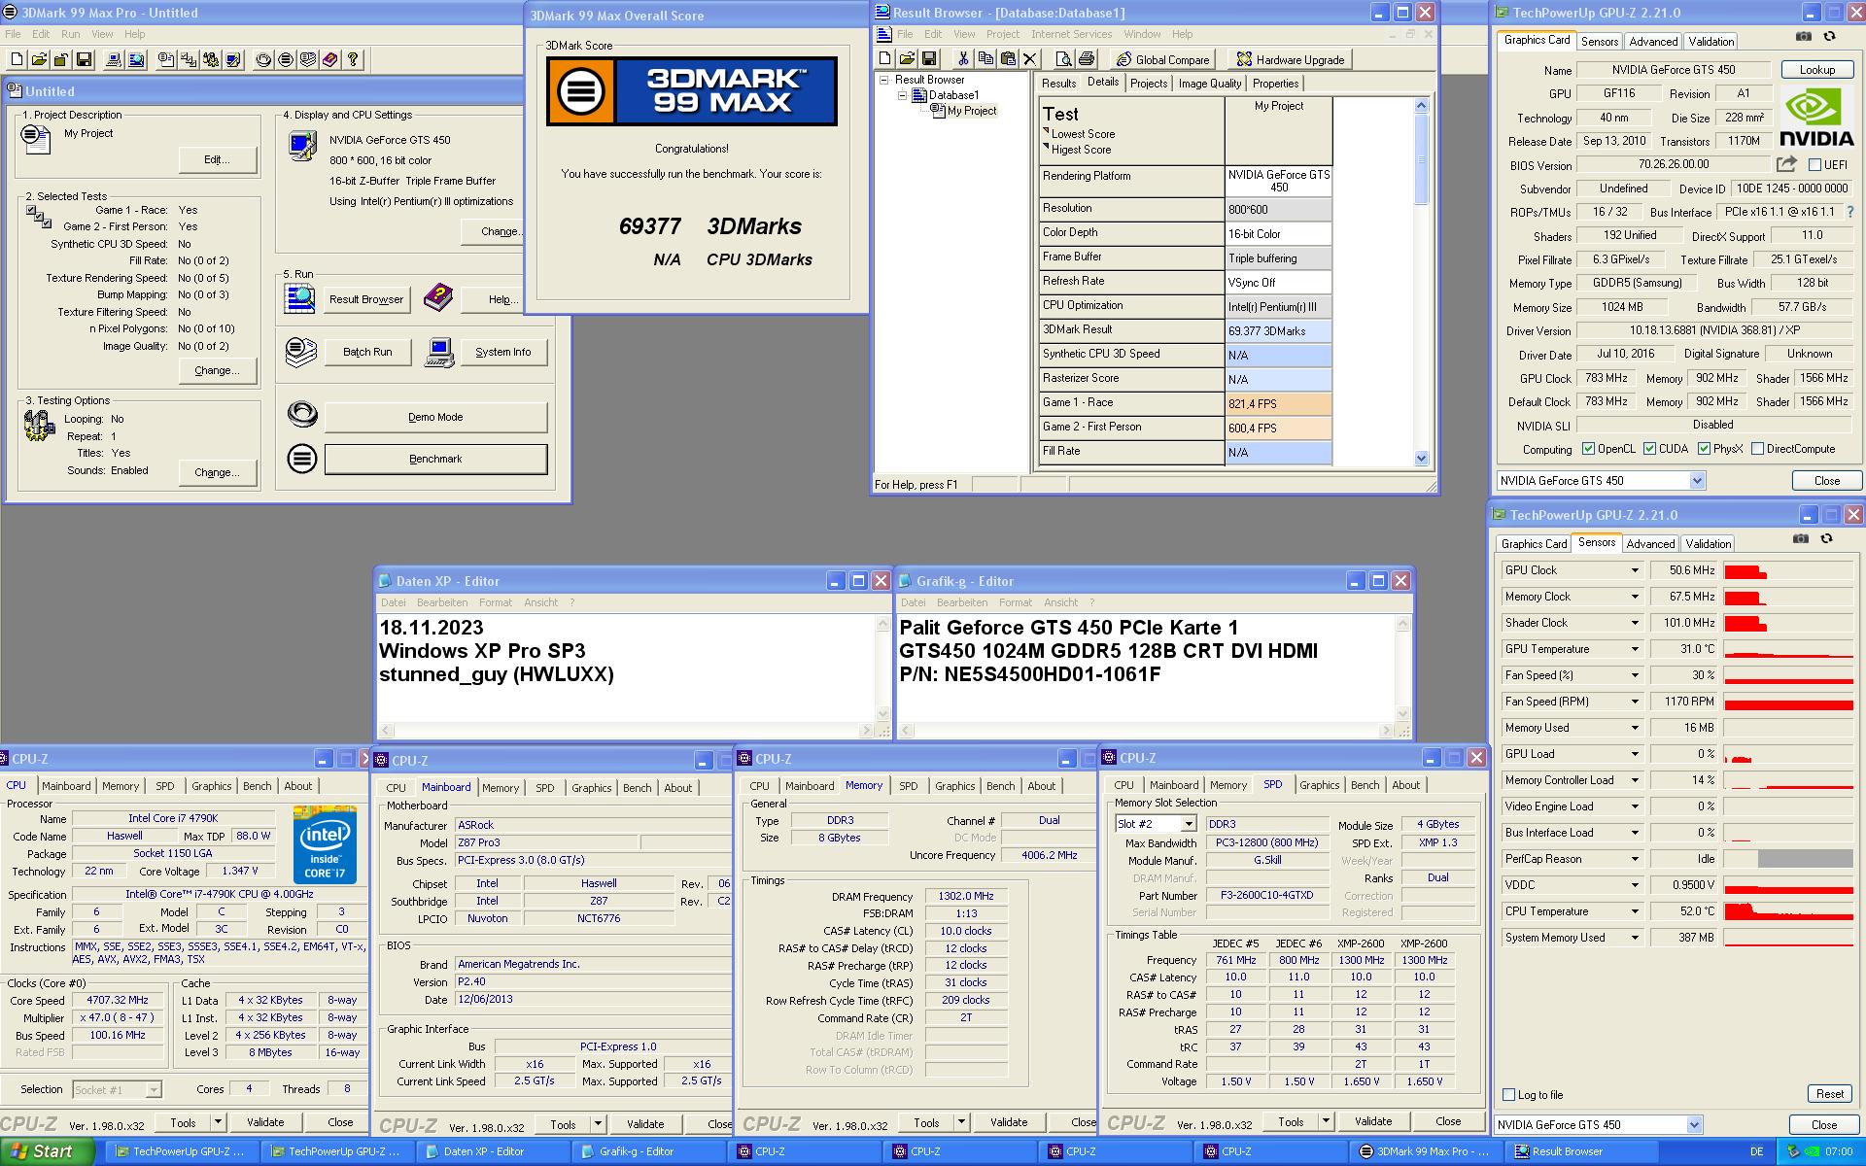Toggle the DirectCompute checkbox
Screen dimensions: 1866x1166
tap(1757, 449)
